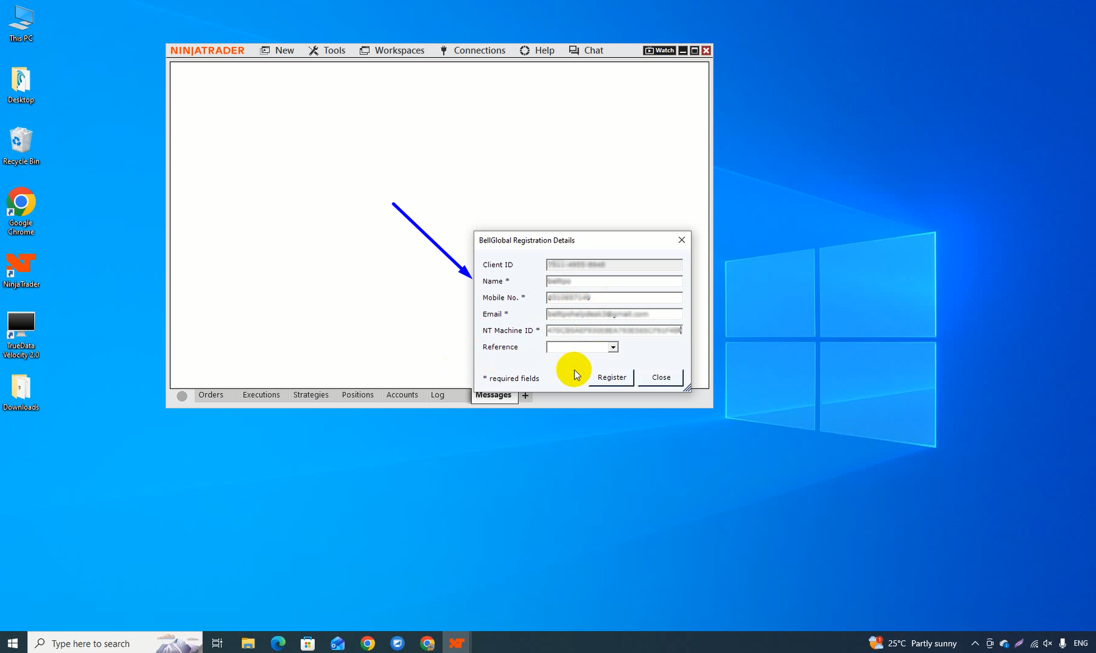
Task: Open the Workspaces menu
Action: (x=392, y=50)
